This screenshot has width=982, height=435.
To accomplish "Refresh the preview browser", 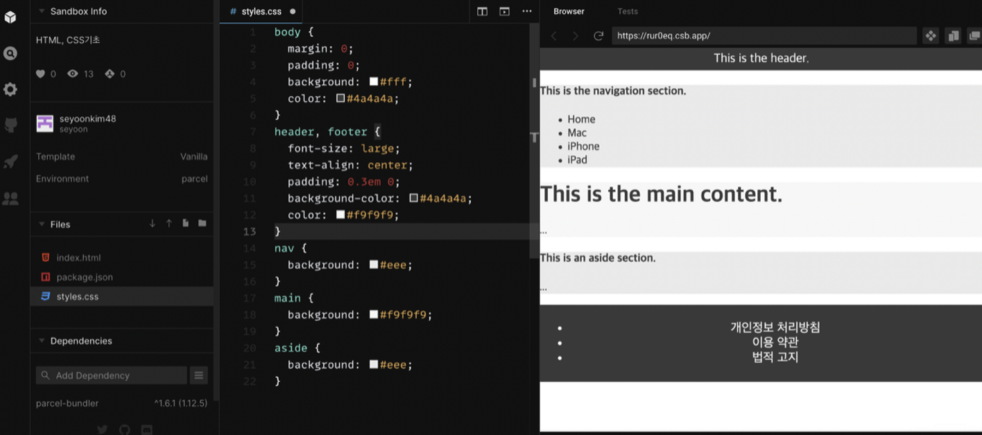I will tap(598, 36).
